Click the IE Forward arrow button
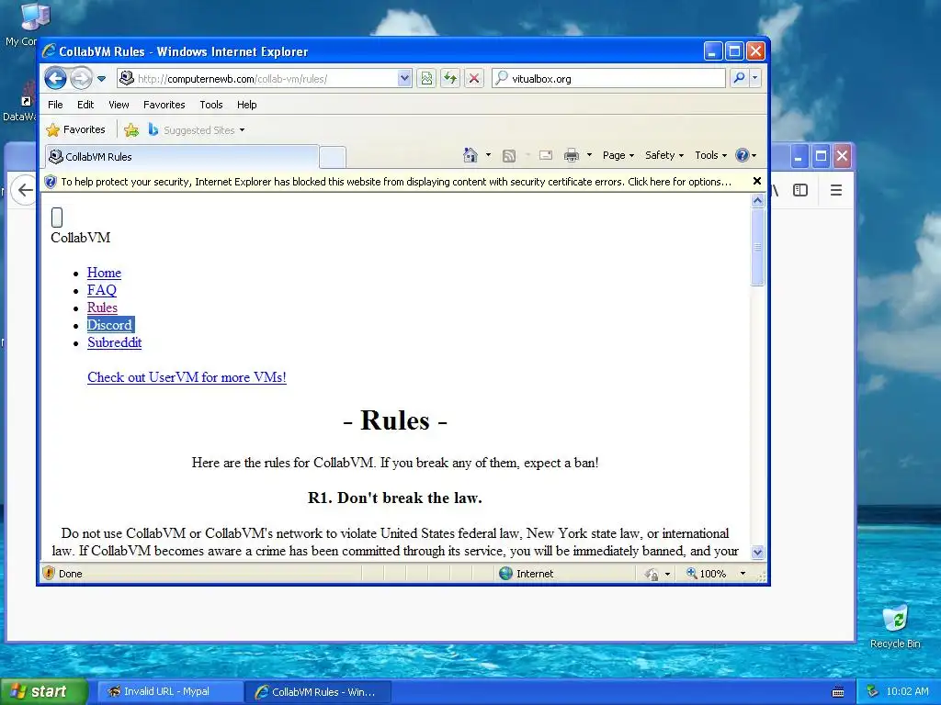Image resolution: width=941 pixels, height=705 pixels. (x=81, y=78)
